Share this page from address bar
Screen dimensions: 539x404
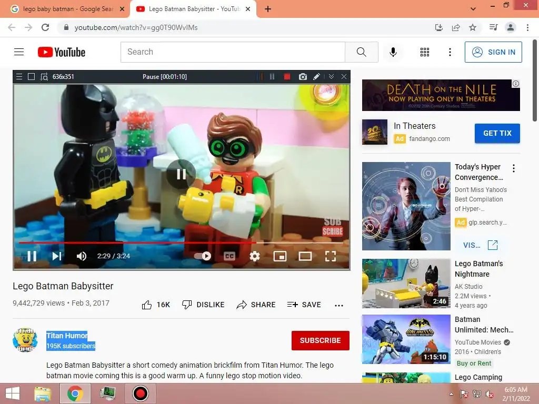pos(456,27)
